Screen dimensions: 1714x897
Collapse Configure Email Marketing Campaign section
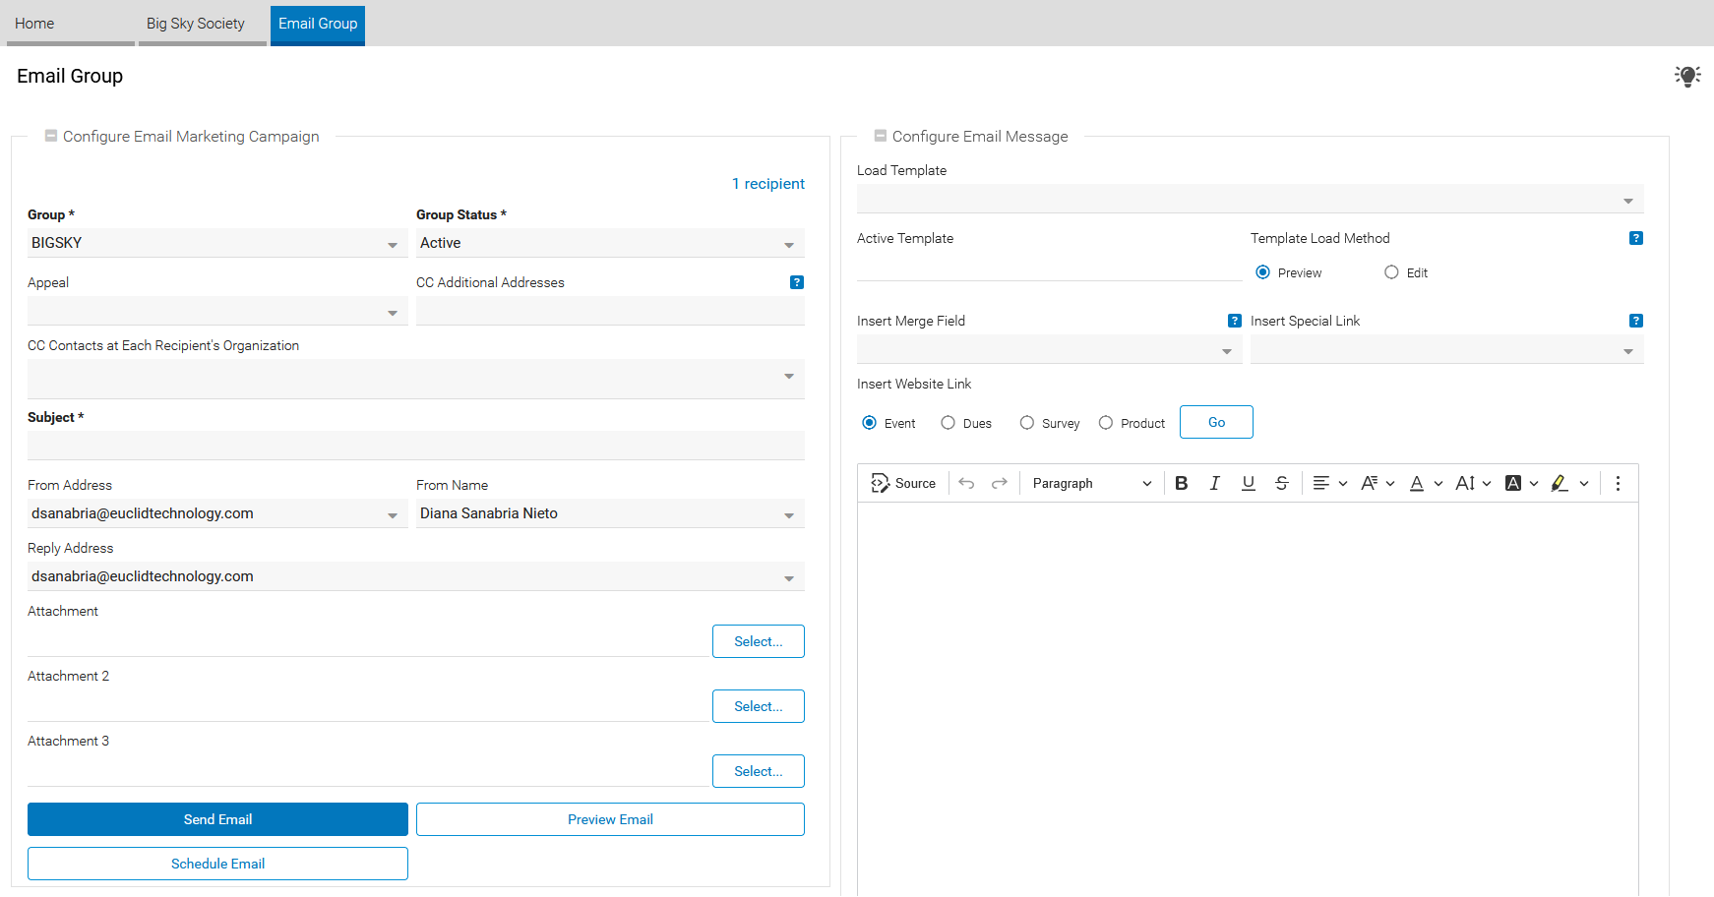point(51,136)
